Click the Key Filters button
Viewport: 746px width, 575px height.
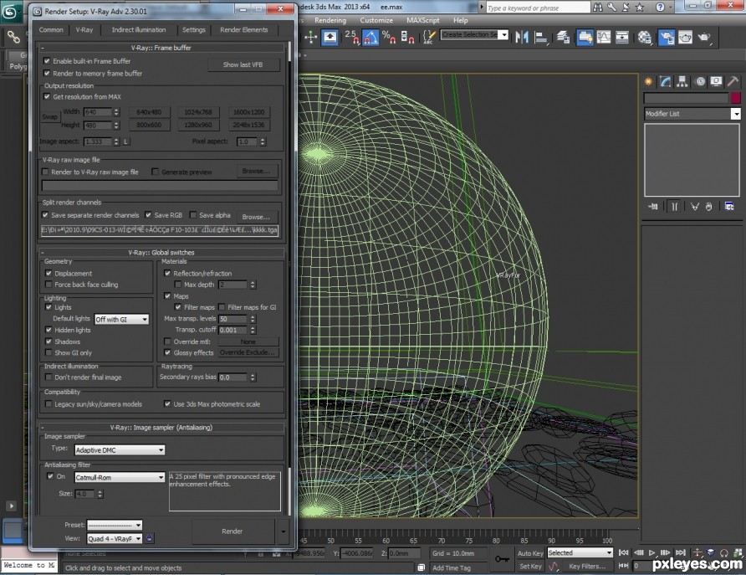coord(587,567)
